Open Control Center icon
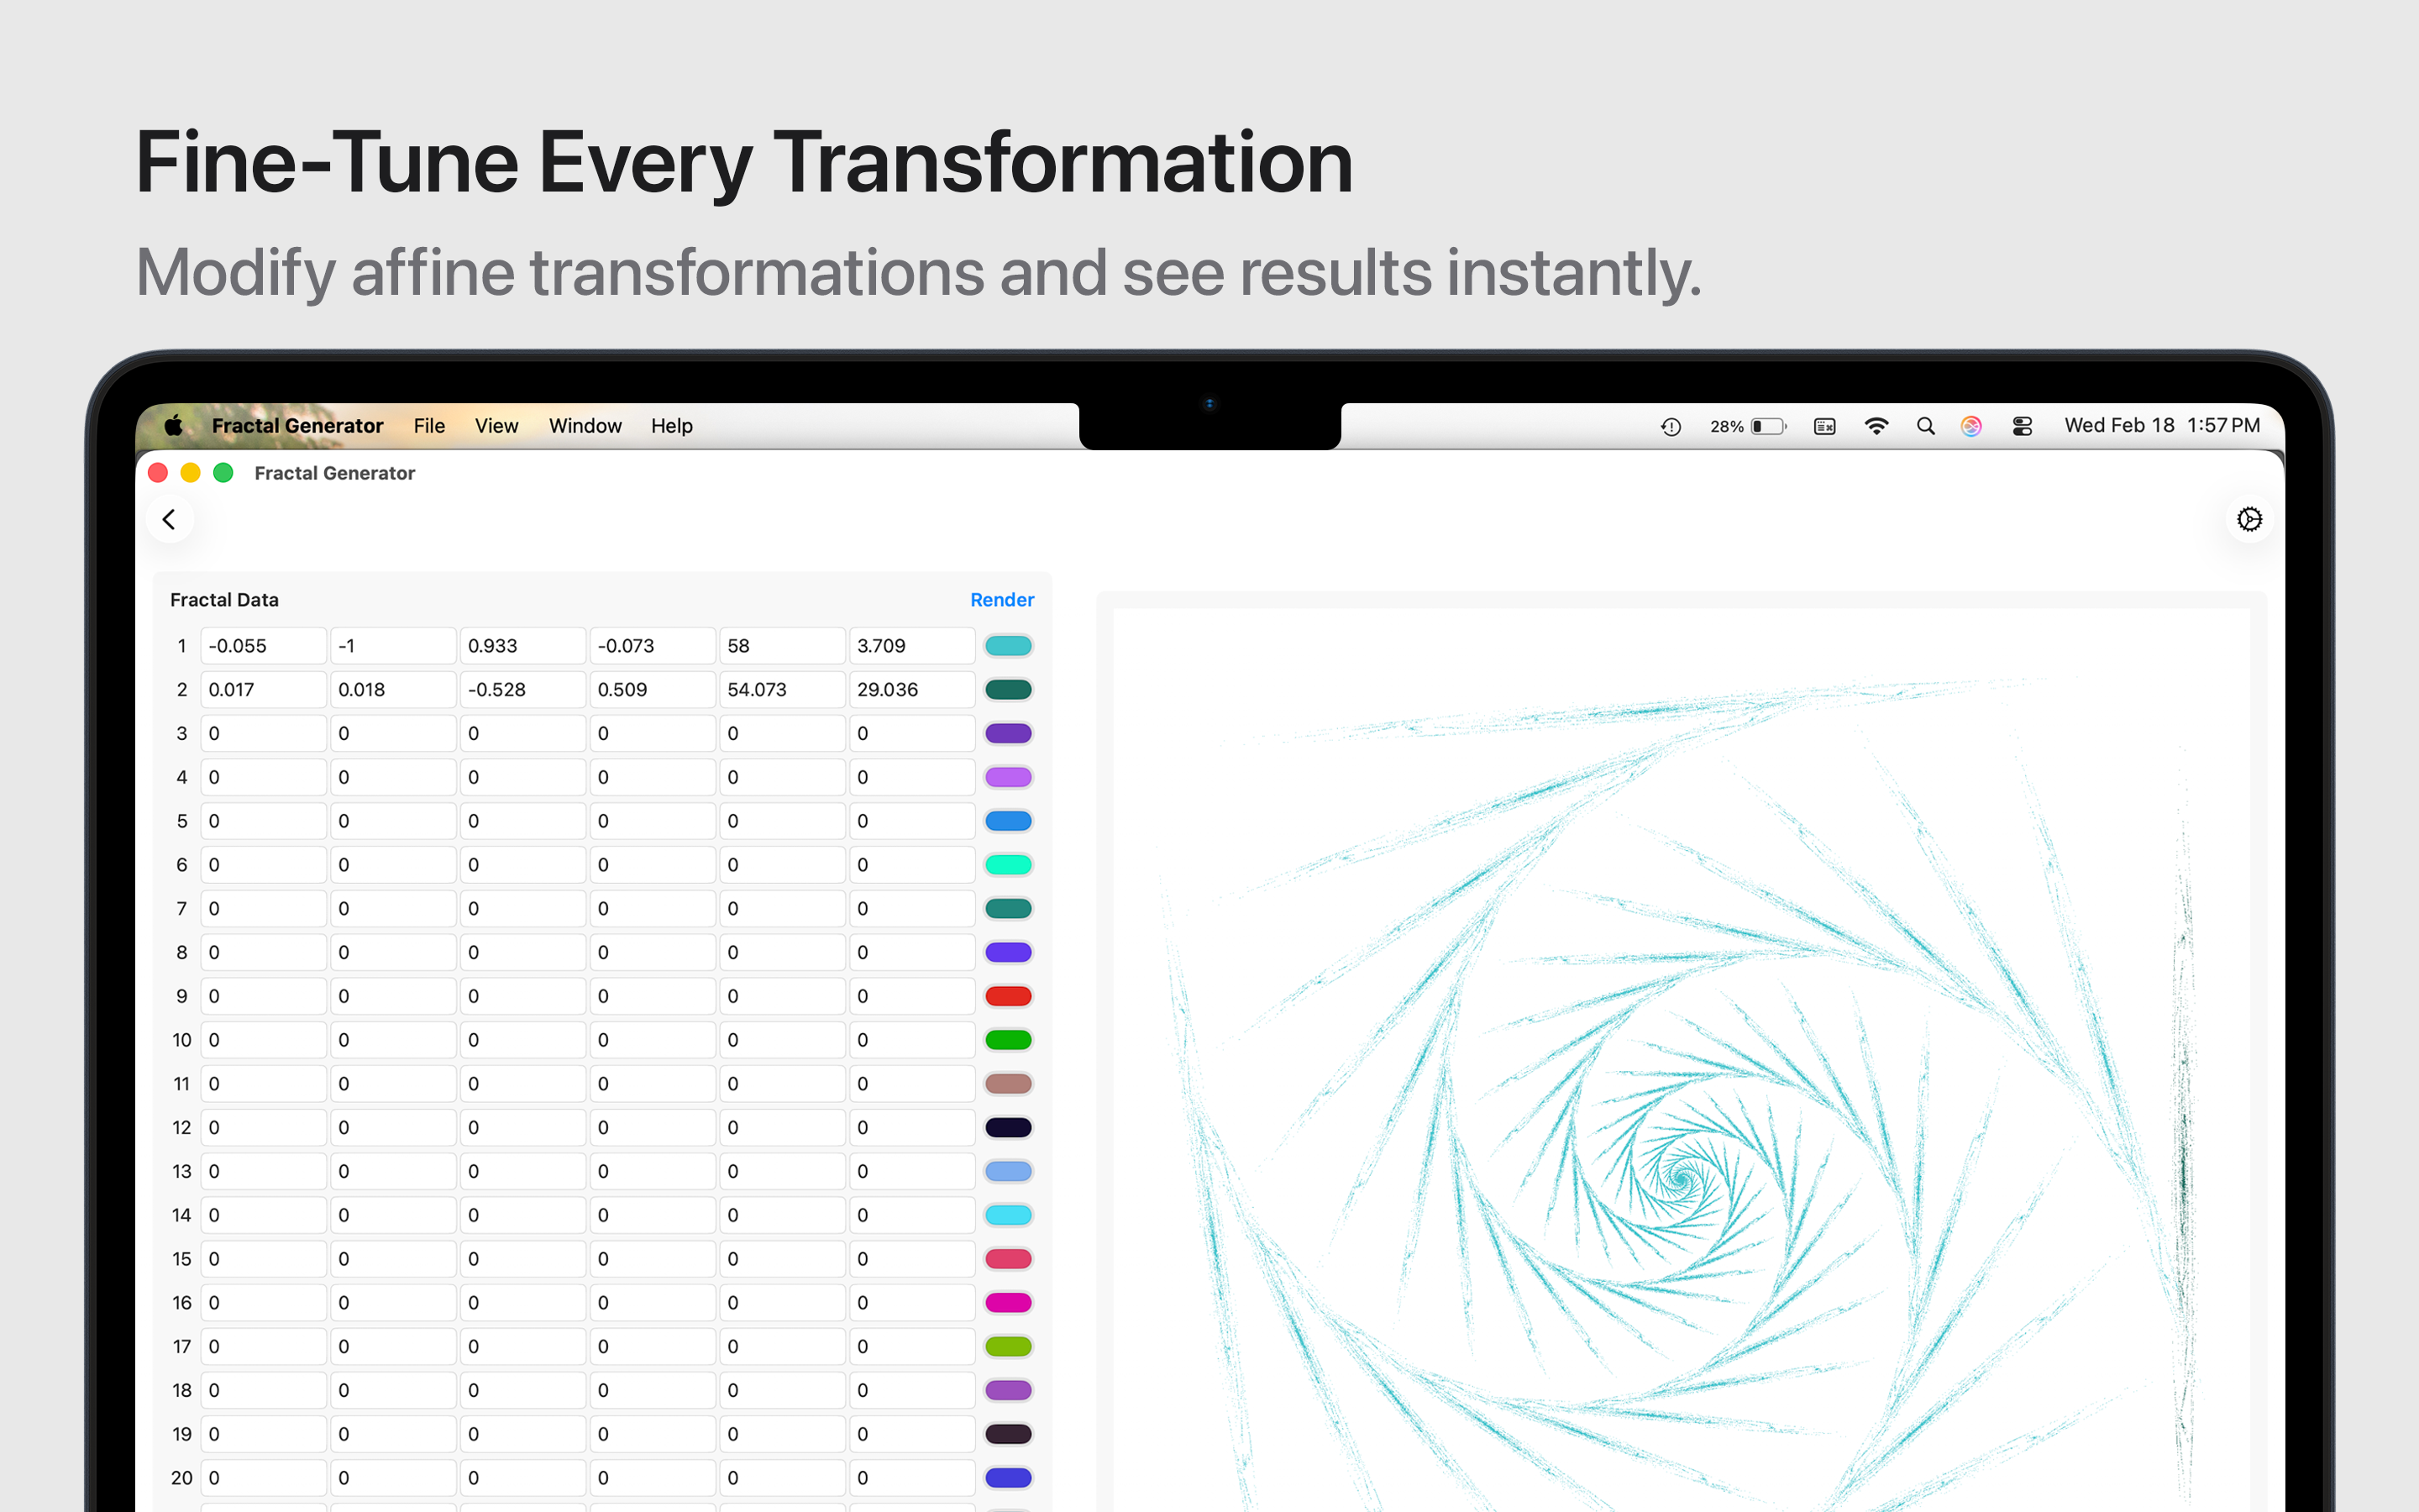This screenshot has height=1512, width=2419. pyautogui.click(x=2023, y=427)
